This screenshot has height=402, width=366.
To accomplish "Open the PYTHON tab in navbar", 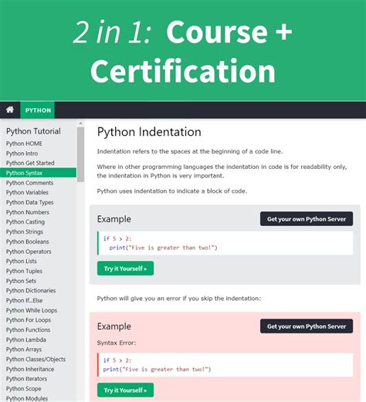I will coord(38,110).
